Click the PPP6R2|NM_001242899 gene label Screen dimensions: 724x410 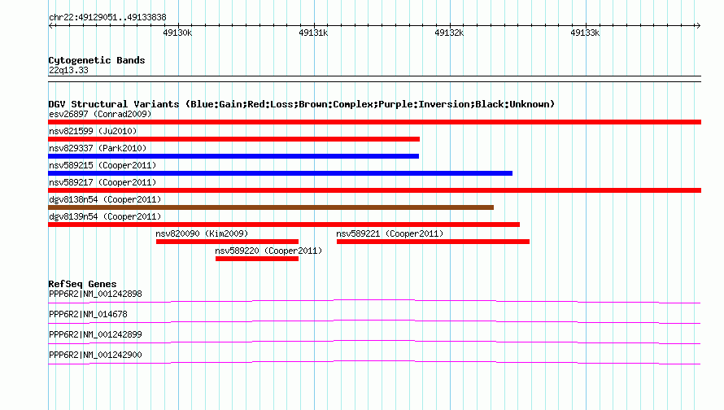click(x=95, y=334)
